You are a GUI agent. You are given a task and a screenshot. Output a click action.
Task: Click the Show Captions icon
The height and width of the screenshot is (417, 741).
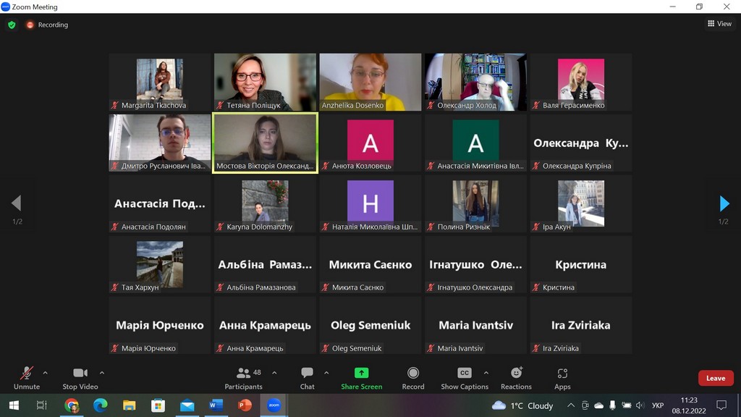[x=465, y=373]
